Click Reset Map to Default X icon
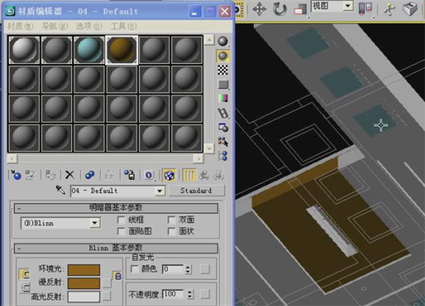Image resolution: width=425 pixels, height=306 pixels. 70,175
